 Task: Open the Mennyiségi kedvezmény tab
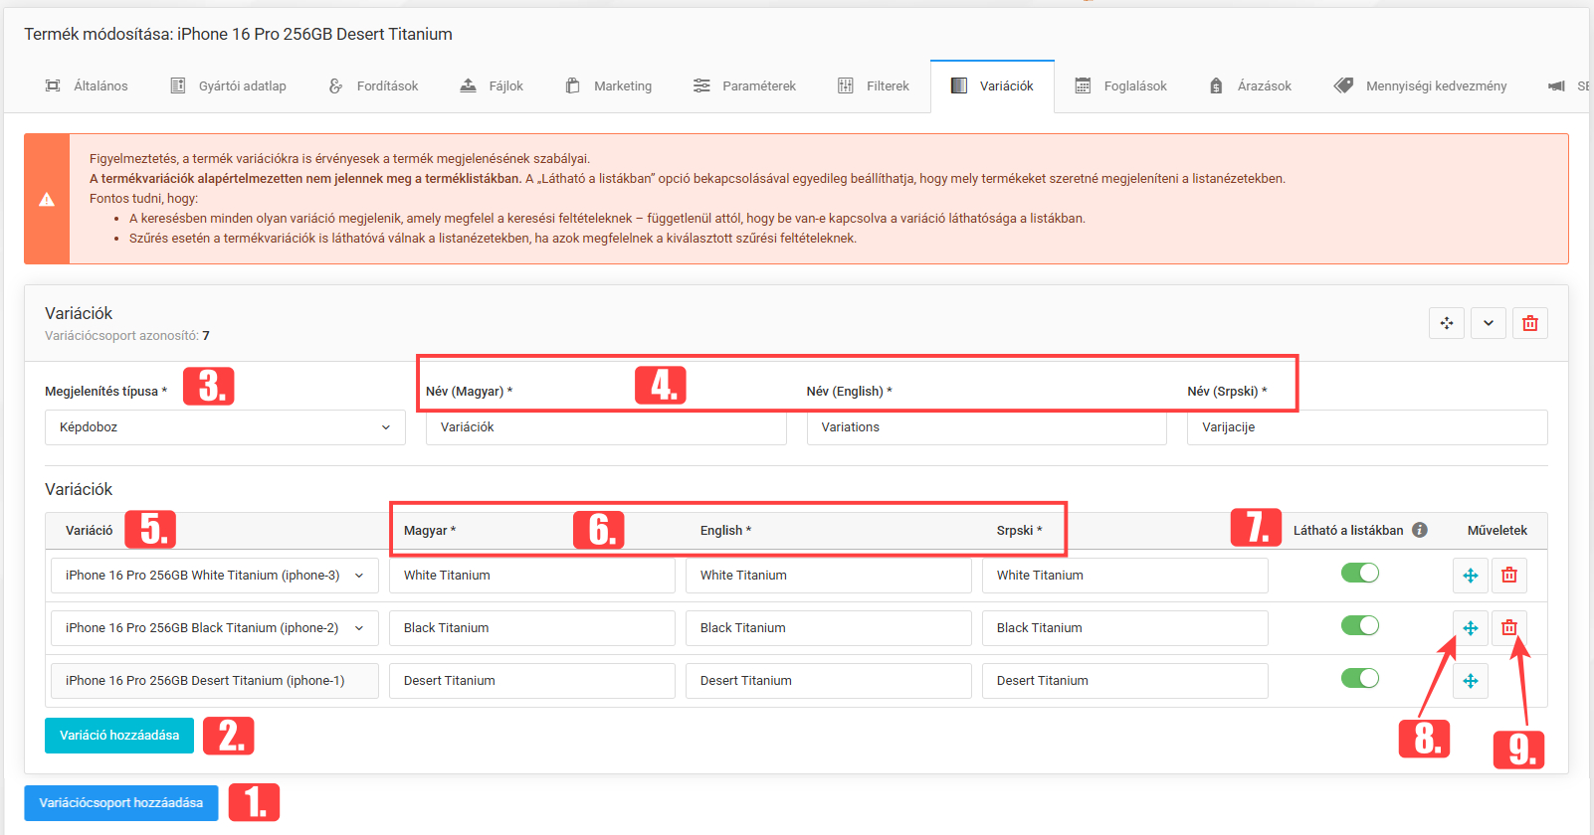coord(1421,86)
